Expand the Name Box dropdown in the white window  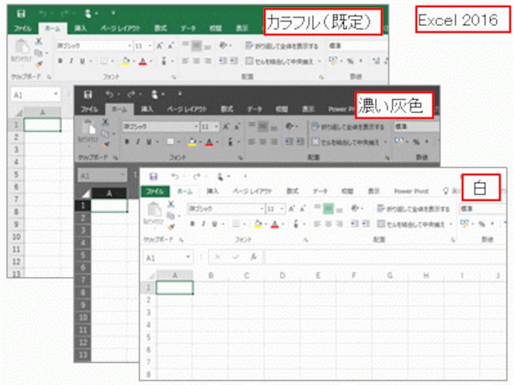tap(188, 257)
